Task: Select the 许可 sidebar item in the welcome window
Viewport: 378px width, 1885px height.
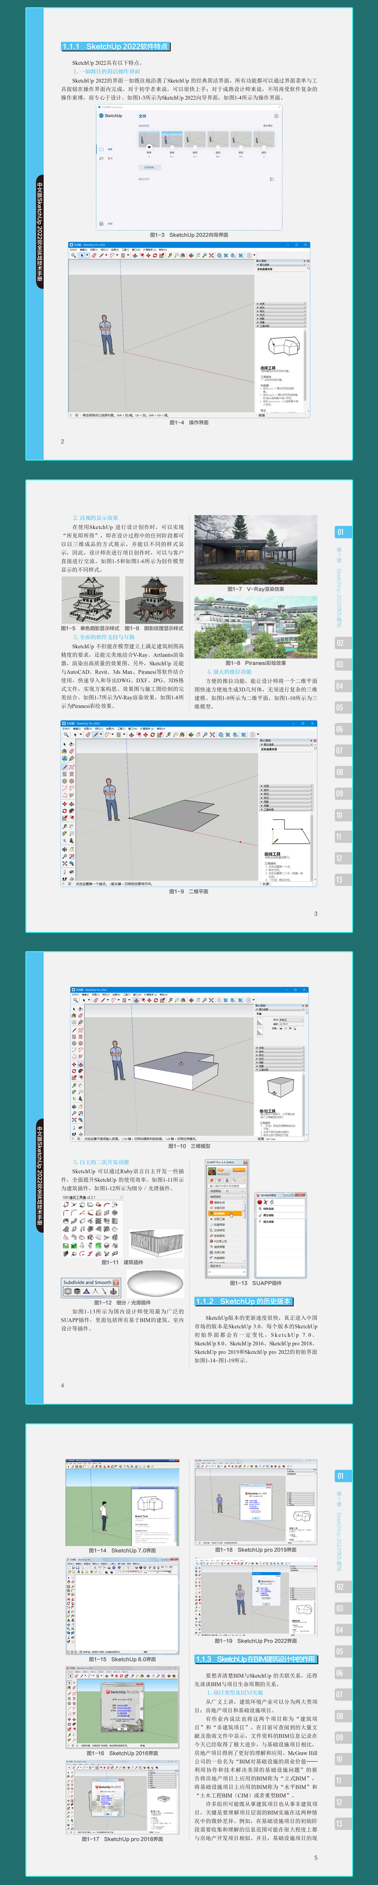Action: tap(106, 225)
